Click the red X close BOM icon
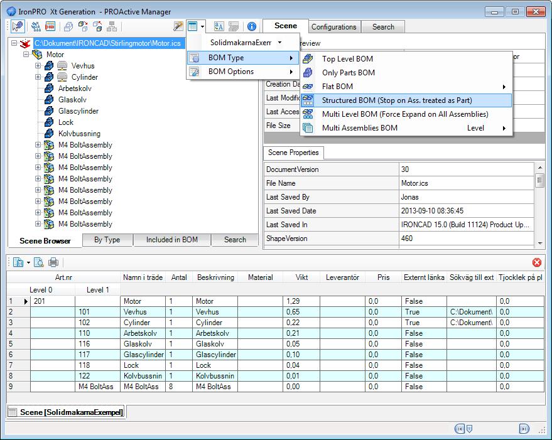The height and width of the screenshot is (440, 552). click(x=536, y=262)
